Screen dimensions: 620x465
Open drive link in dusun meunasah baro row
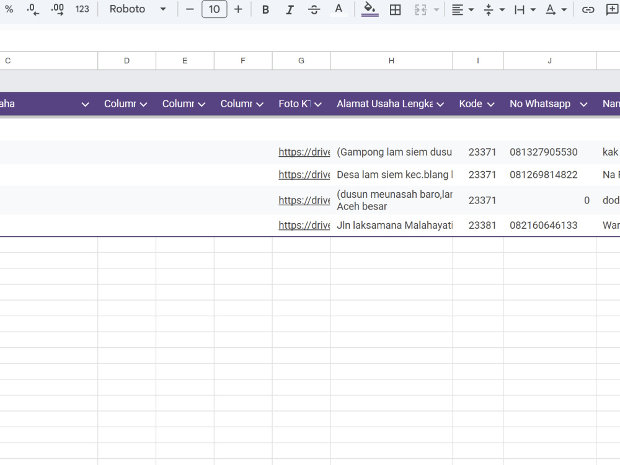click(304, 200)
